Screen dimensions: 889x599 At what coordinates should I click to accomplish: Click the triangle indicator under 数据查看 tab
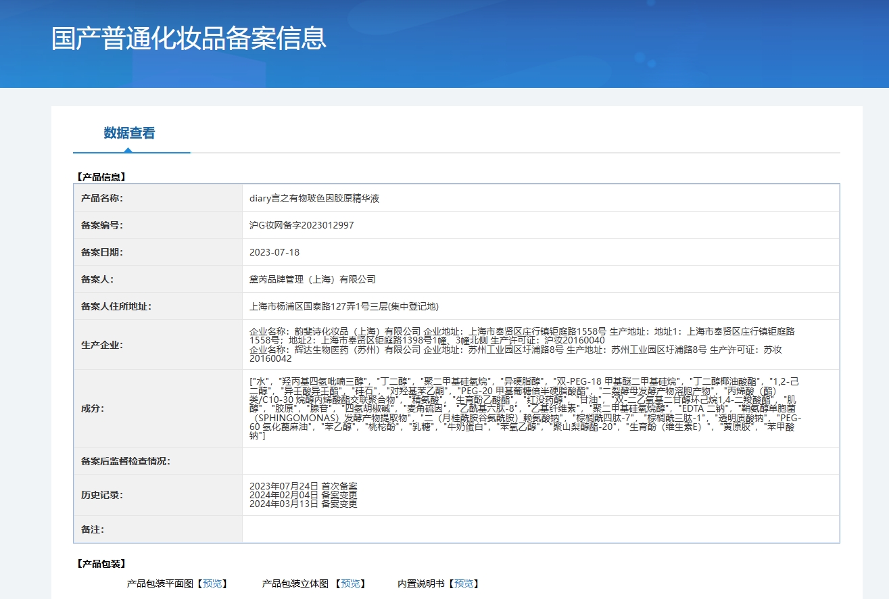point(128,150)
